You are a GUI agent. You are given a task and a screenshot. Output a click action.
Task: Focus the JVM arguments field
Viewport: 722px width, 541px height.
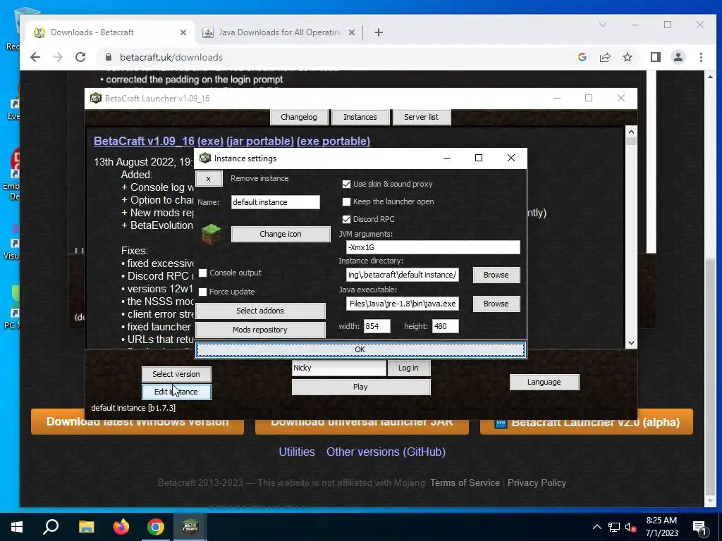(433, 247)
